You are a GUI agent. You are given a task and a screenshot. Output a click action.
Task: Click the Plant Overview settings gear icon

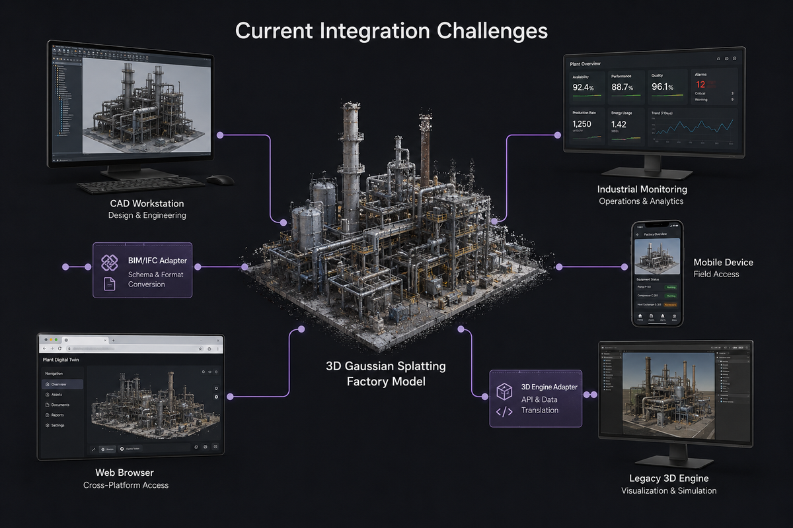tap(734, 58)
